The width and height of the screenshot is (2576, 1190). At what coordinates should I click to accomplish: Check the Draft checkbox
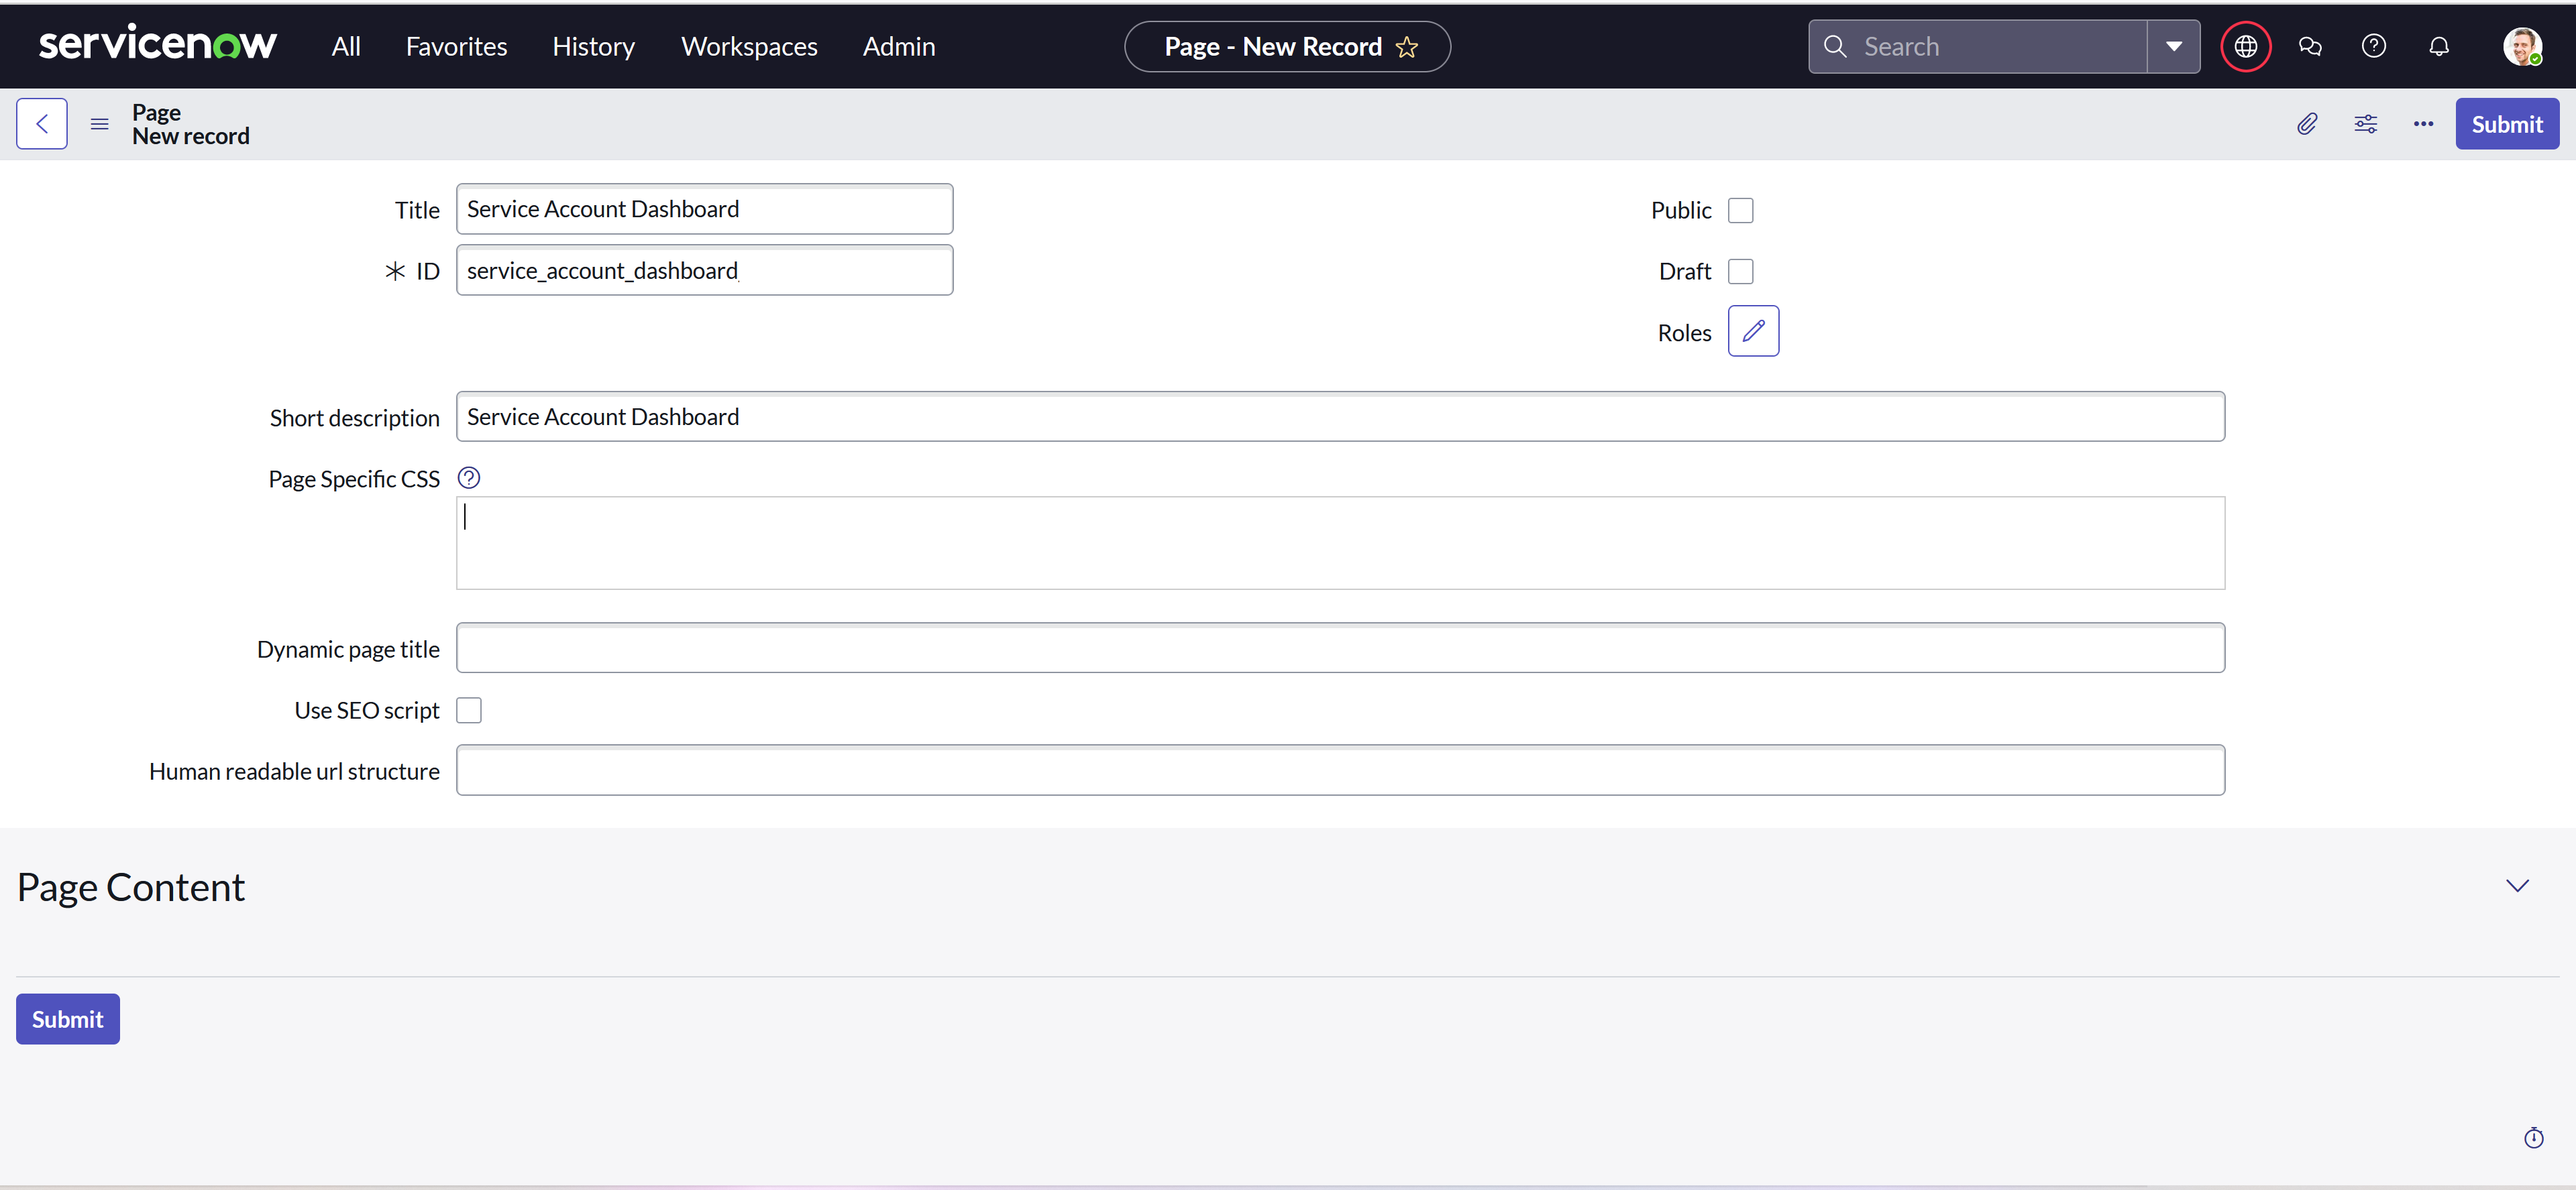[x=1741, y=271]
